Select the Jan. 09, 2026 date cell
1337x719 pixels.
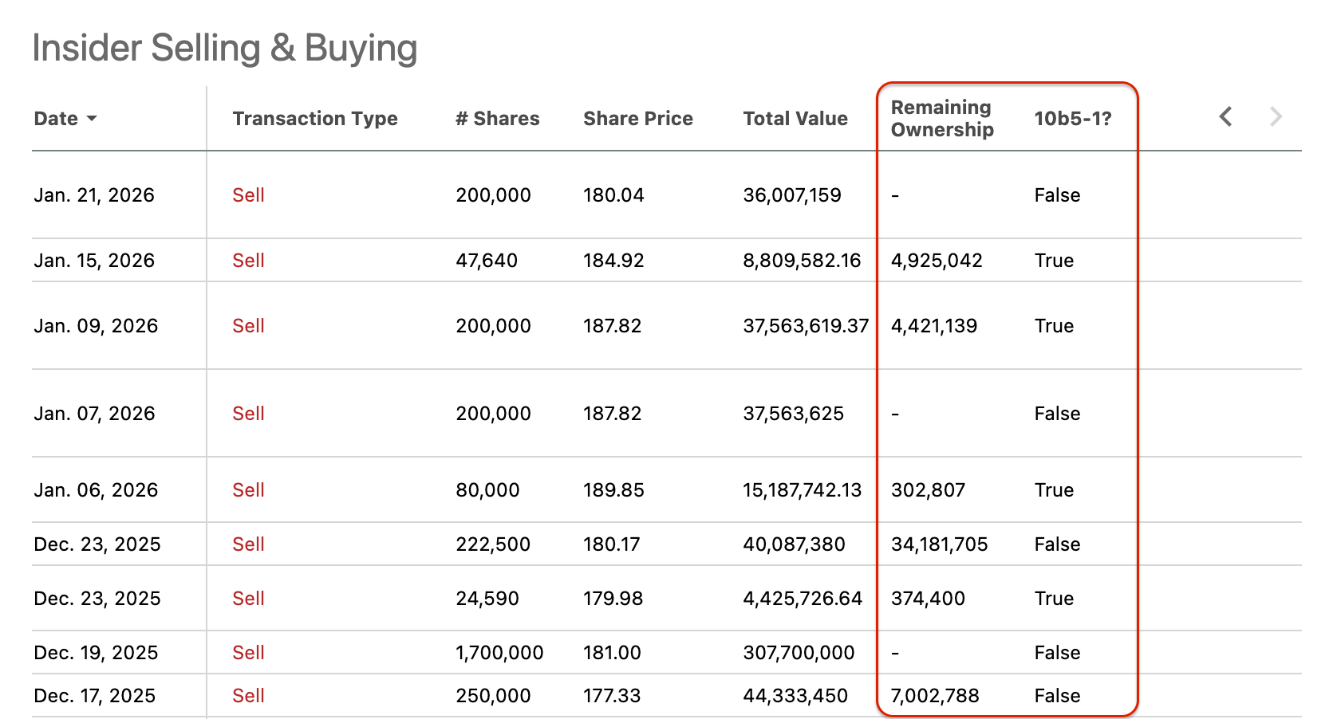pyautogui.click(x=96, y=326)
